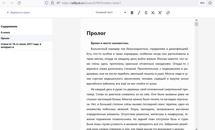Open the site permissions icon in the address bar

pos(58,3)
